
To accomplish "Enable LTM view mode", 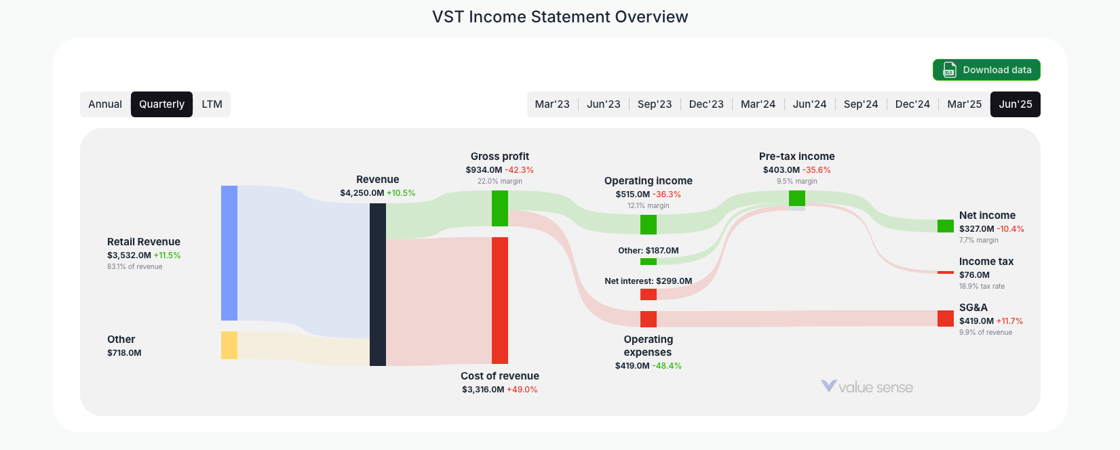I will click(211, 104).
